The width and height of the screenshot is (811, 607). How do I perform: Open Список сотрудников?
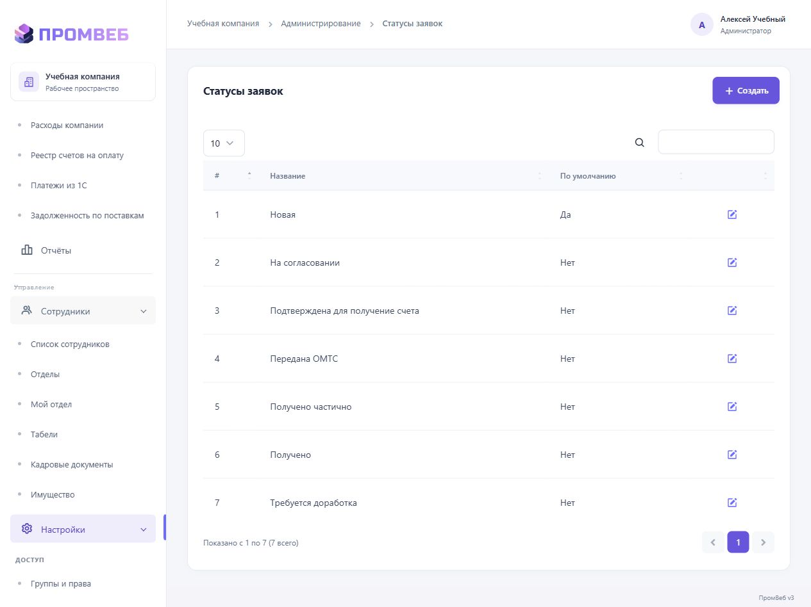[x=70, y=344]
